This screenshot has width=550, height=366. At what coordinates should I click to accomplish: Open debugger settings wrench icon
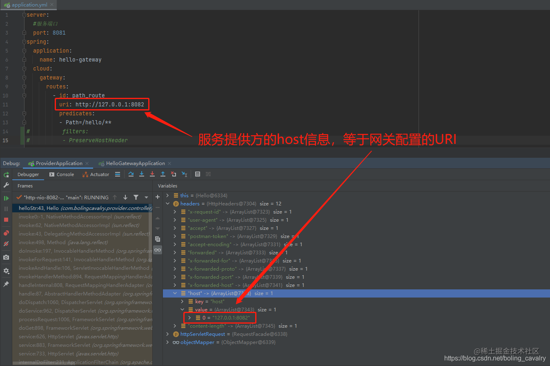click(6, 185)
